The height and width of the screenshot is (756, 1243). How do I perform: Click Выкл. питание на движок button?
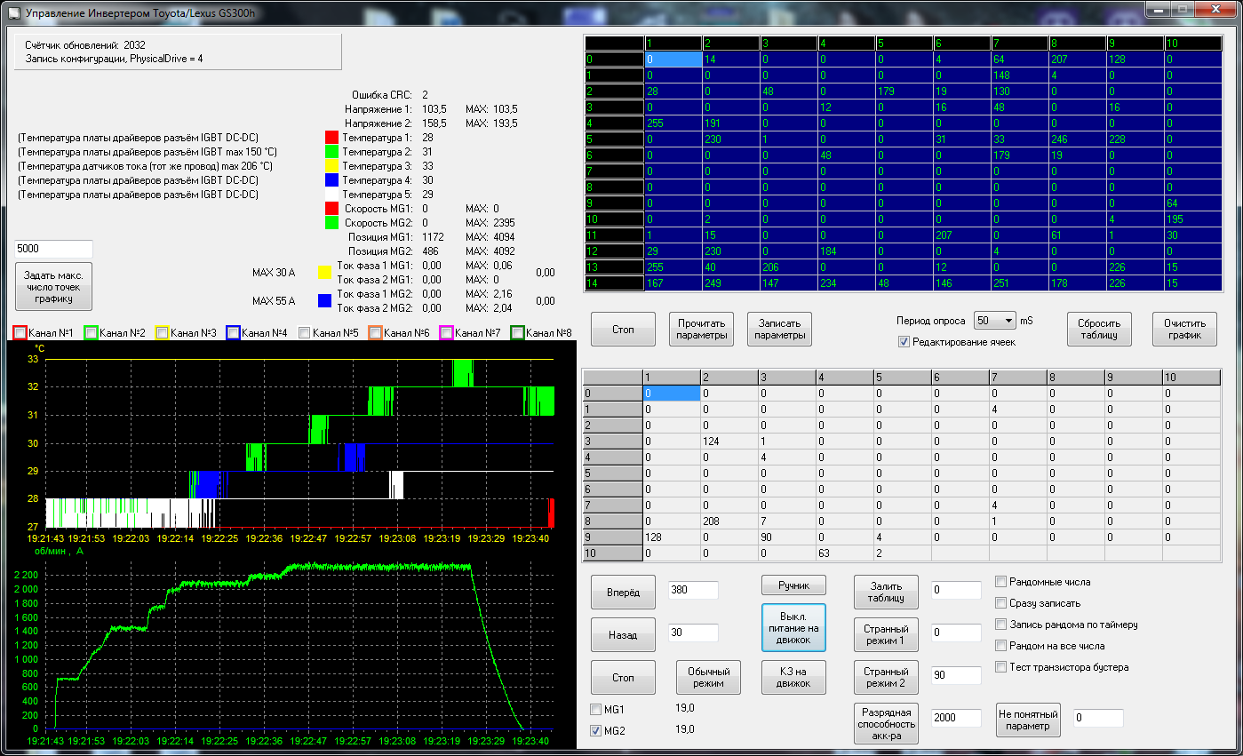(x=793, y=629)
